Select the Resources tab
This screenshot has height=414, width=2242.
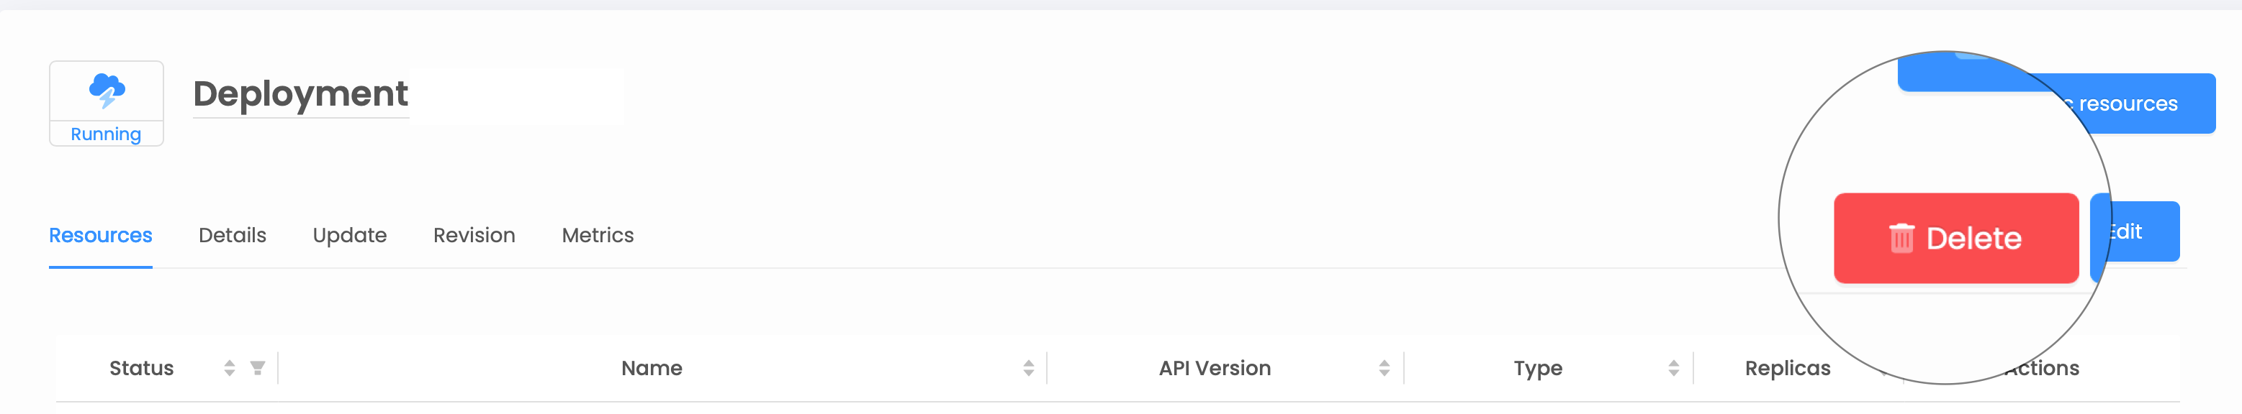tap(99, 235)
